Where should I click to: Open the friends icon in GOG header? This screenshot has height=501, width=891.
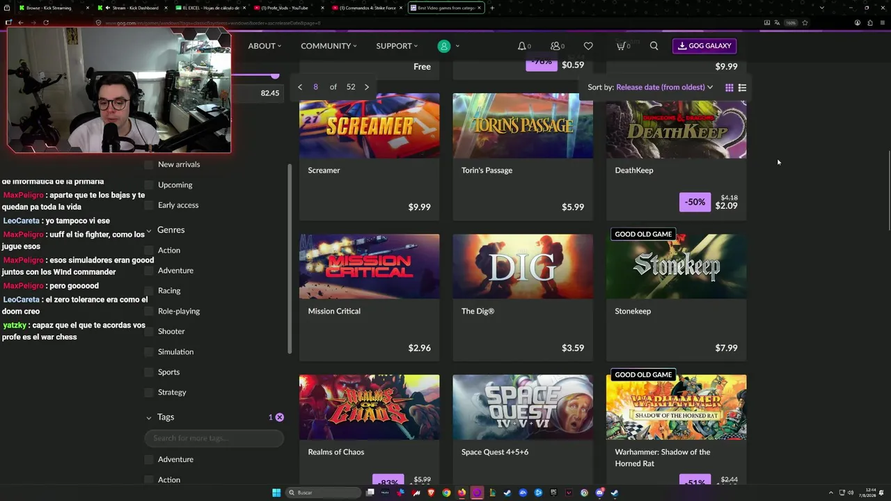coord(555,46)
